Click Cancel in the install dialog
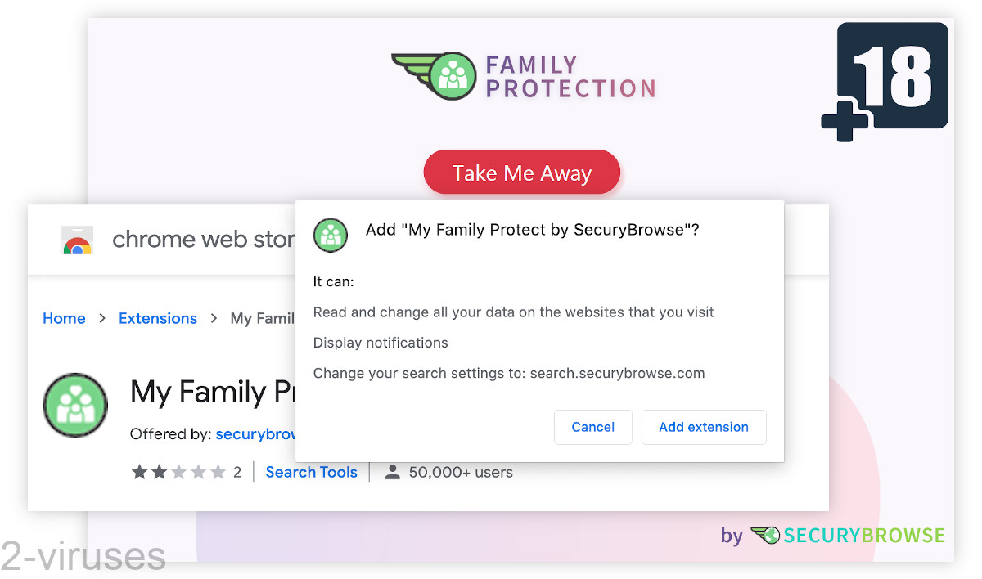Screen dimensions: 982x579 (592, 427)
